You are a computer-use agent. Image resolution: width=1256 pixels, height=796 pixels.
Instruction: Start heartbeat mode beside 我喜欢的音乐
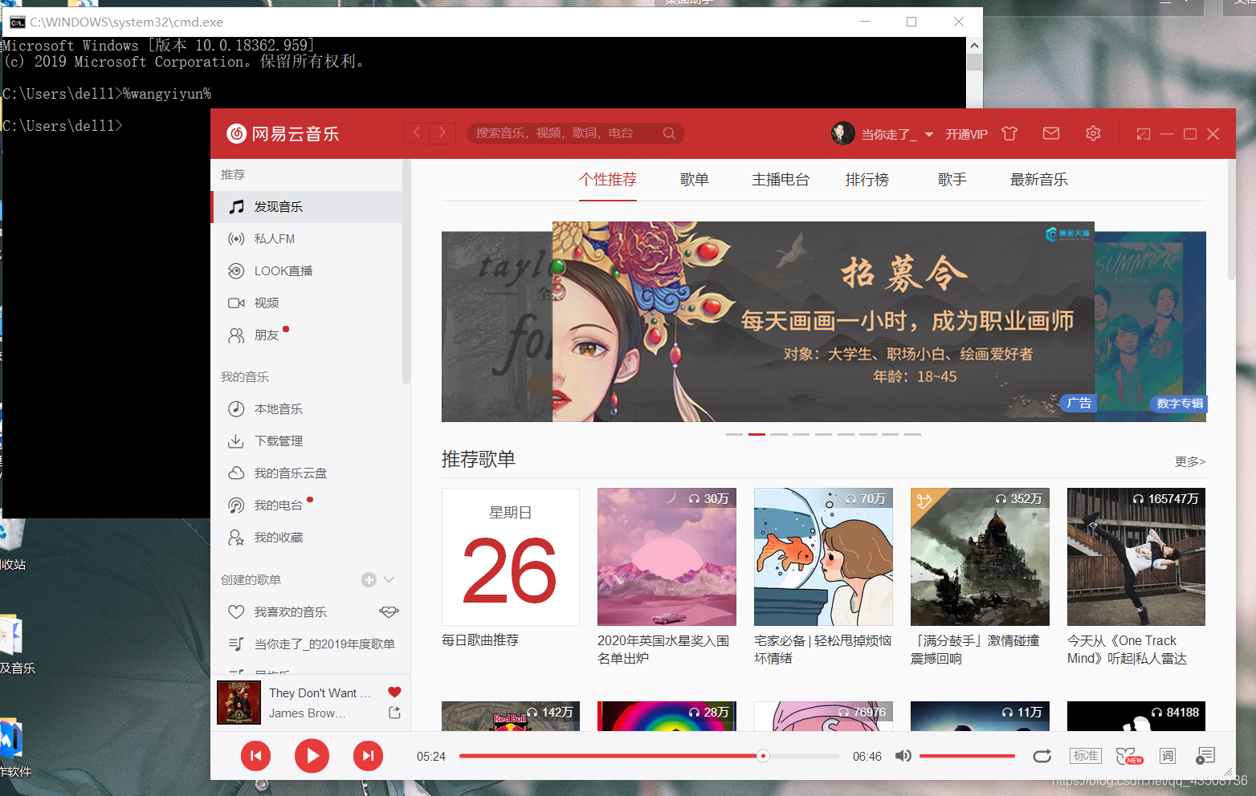click(x=389, y=612)
